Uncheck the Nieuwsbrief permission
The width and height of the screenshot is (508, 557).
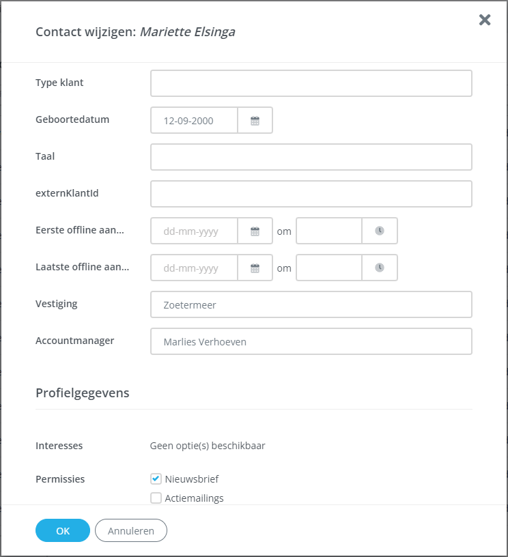click(156, 479)
